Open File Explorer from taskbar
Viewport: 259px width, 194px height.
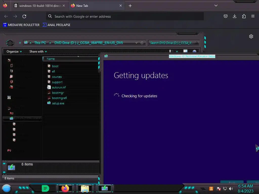[x=85, y=188]
